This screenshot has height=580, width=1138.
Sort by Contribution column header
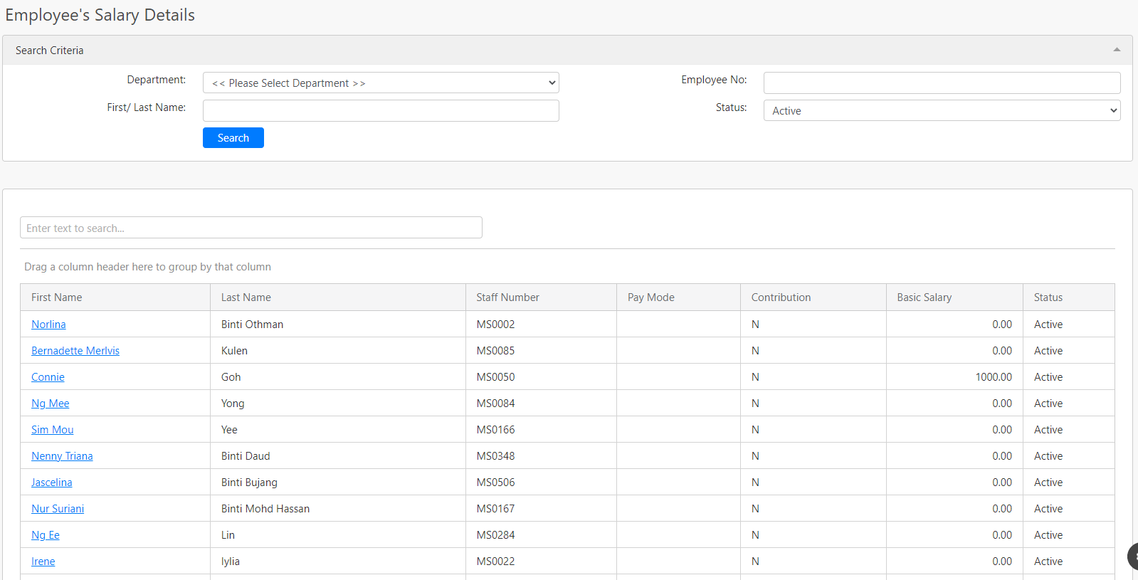pyautogui.click(x=813, y=297)
